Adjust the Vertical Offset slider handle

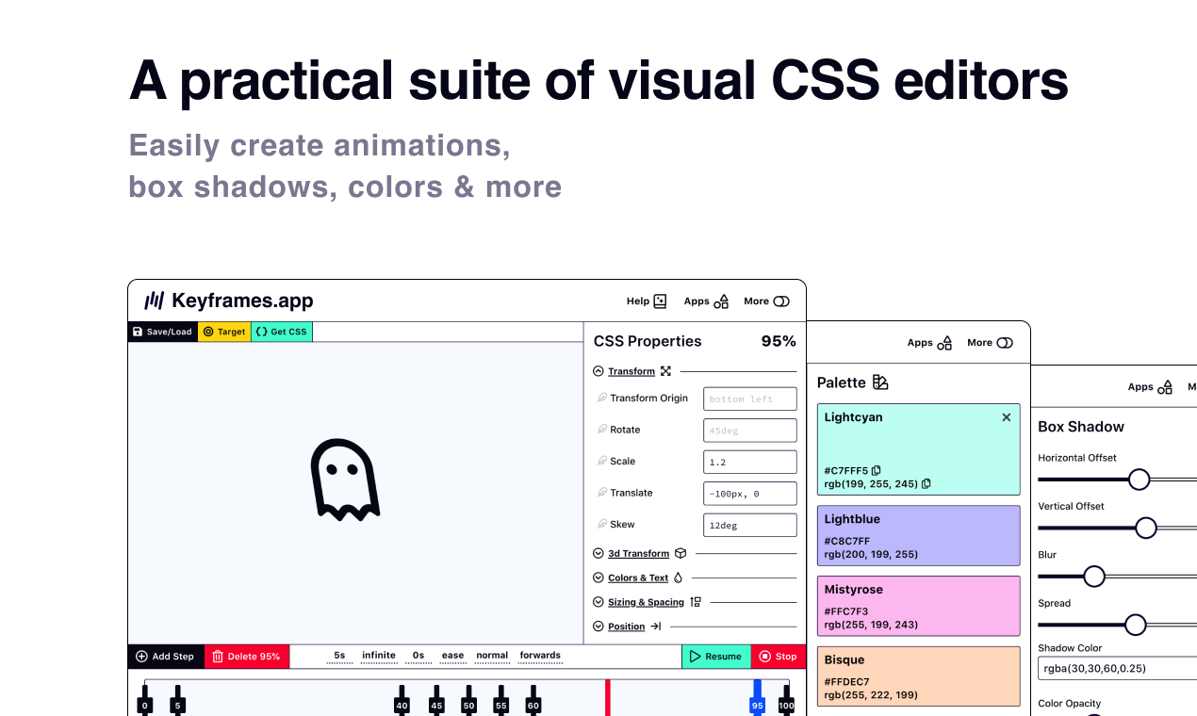(1145, 528)
